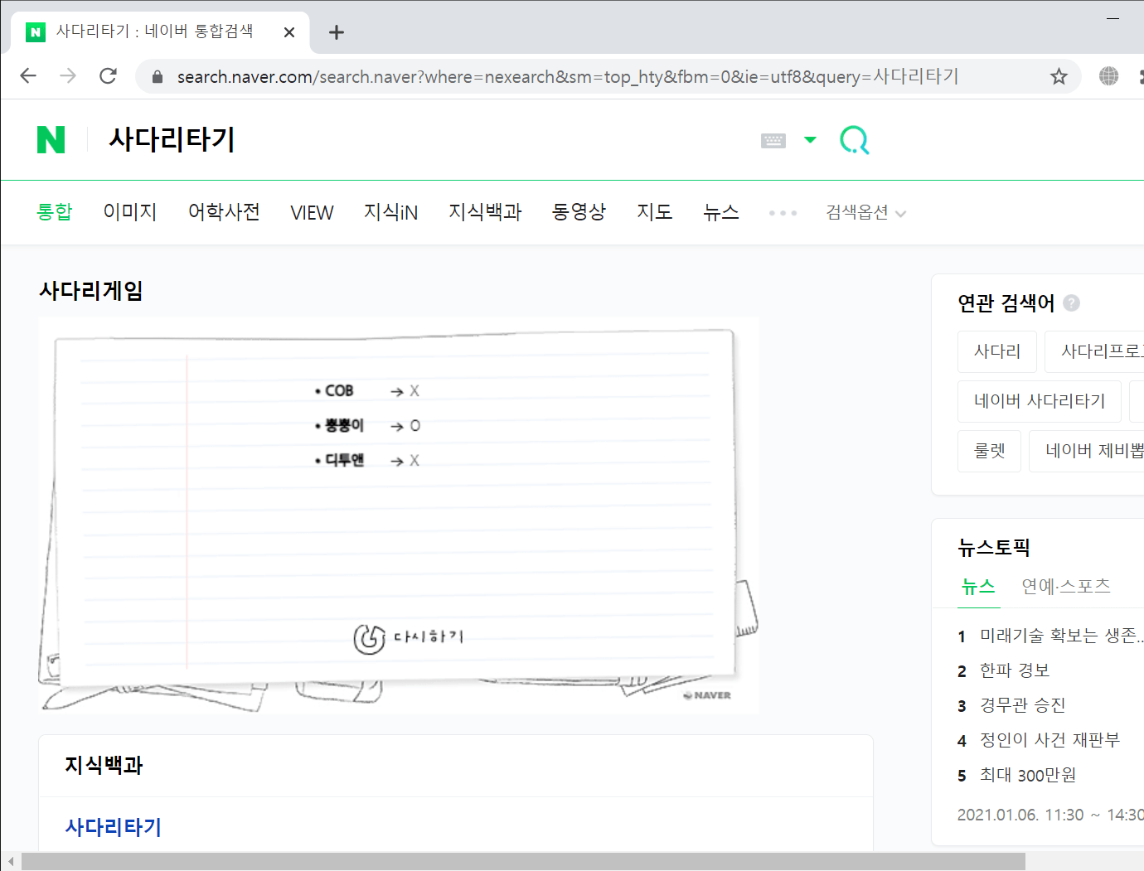This screenshot has width=1144, height=871.
Task: Click the 네이버 사다리타기 related search
Action: [x=1040, y=401]
